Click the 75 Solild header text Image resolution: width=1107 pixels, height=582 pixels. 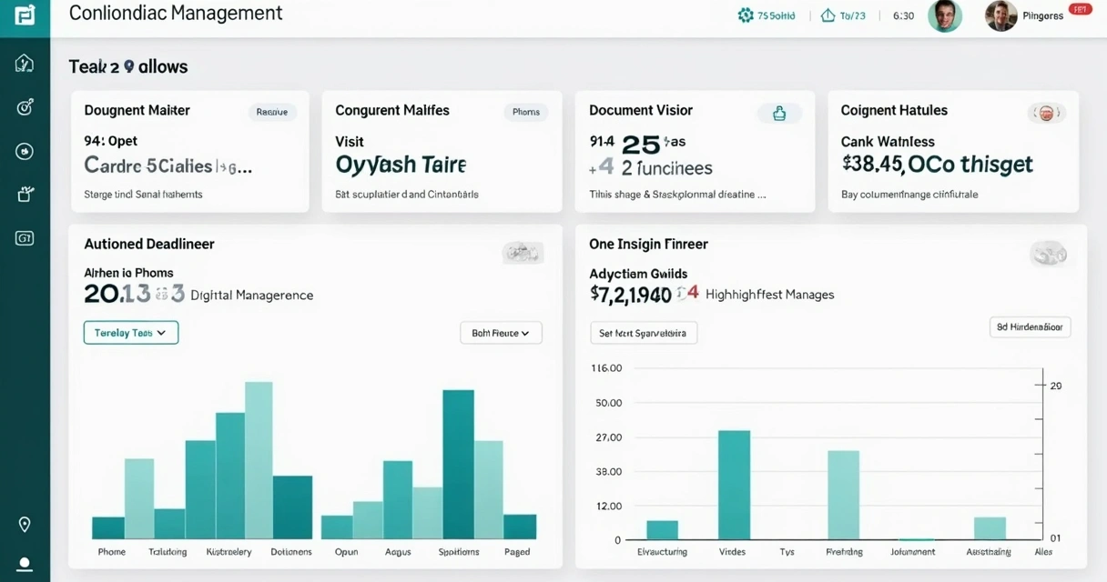[x=777, y=15]
